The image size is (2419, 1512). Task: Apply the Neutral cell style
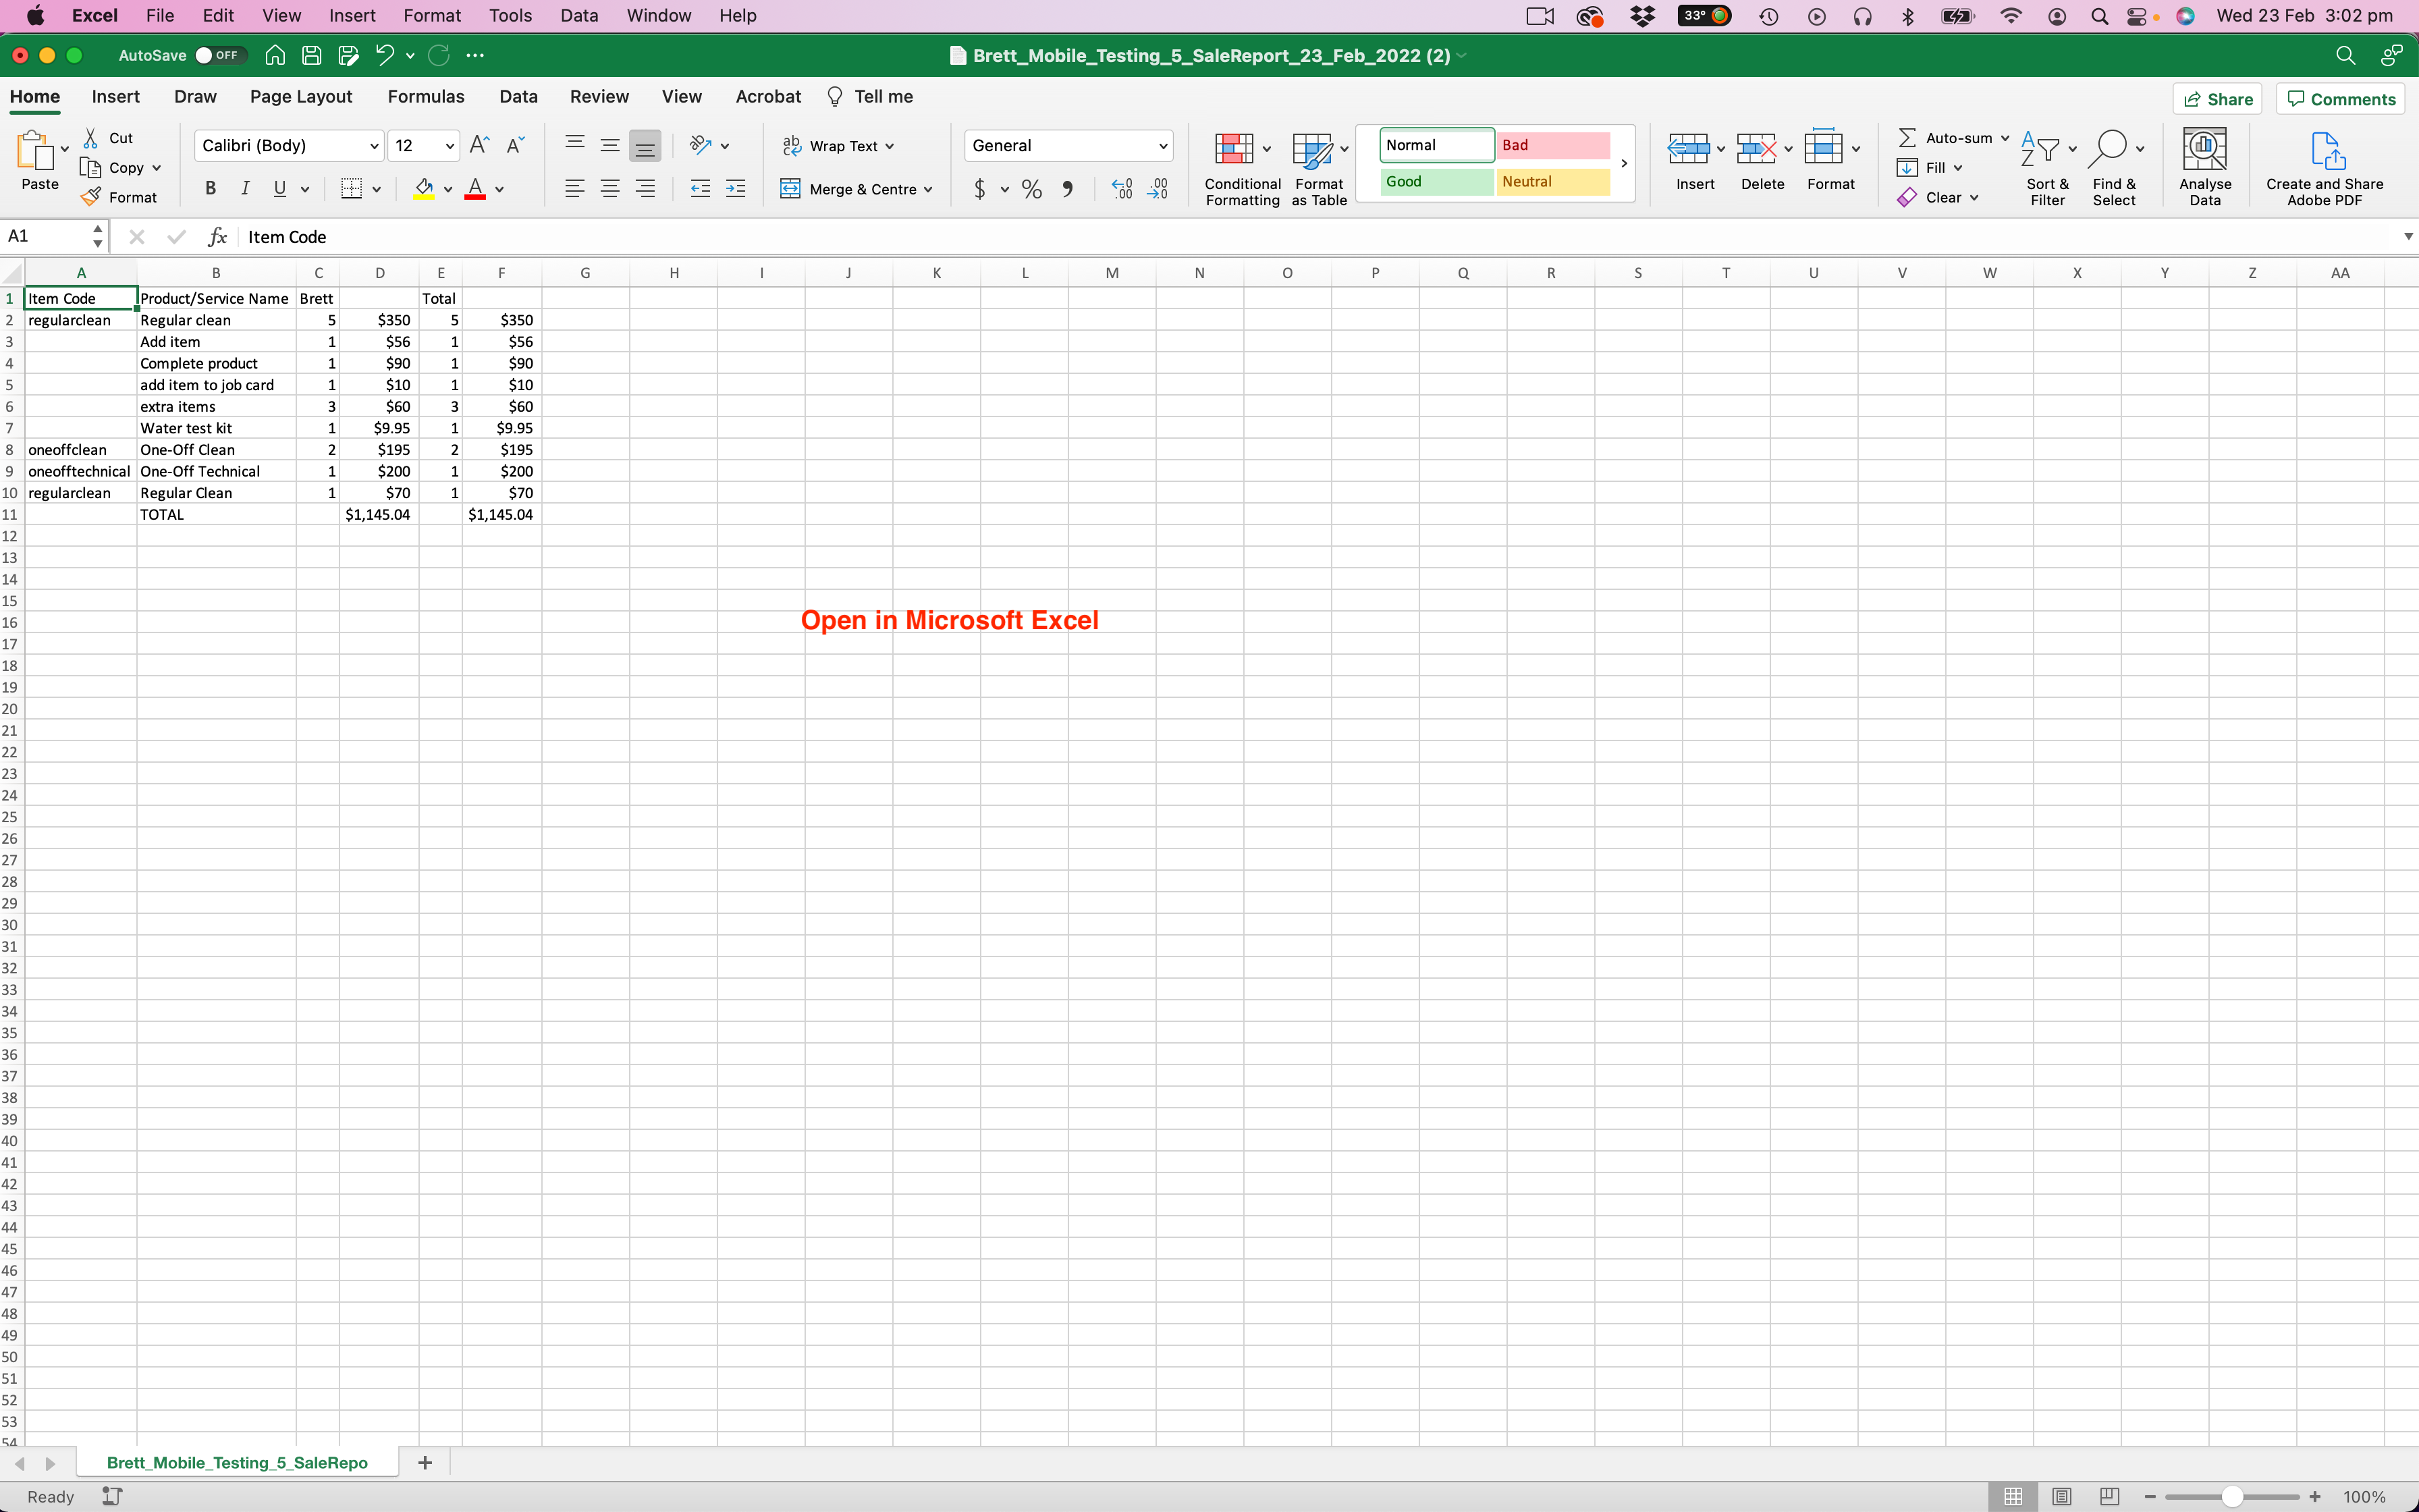tap(1553, 181)
